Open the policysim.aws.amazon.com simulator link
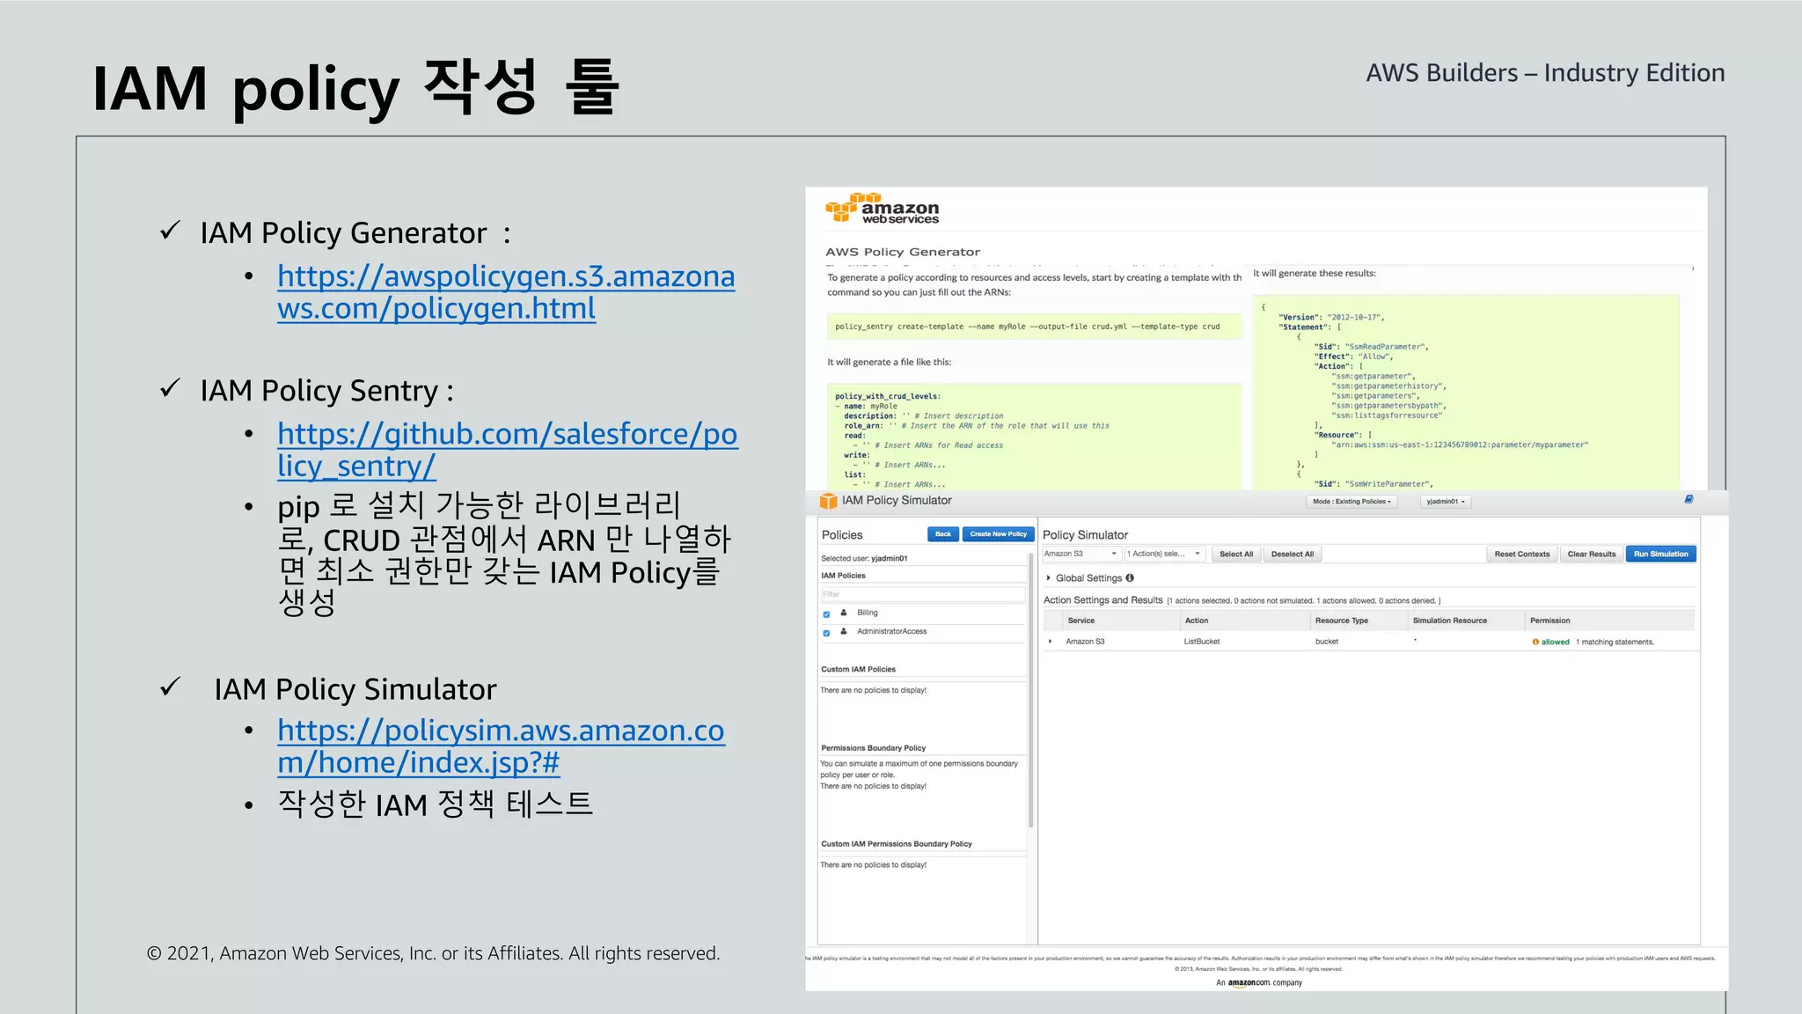This screenshot has width=1802, height=1014. point(502,746)
